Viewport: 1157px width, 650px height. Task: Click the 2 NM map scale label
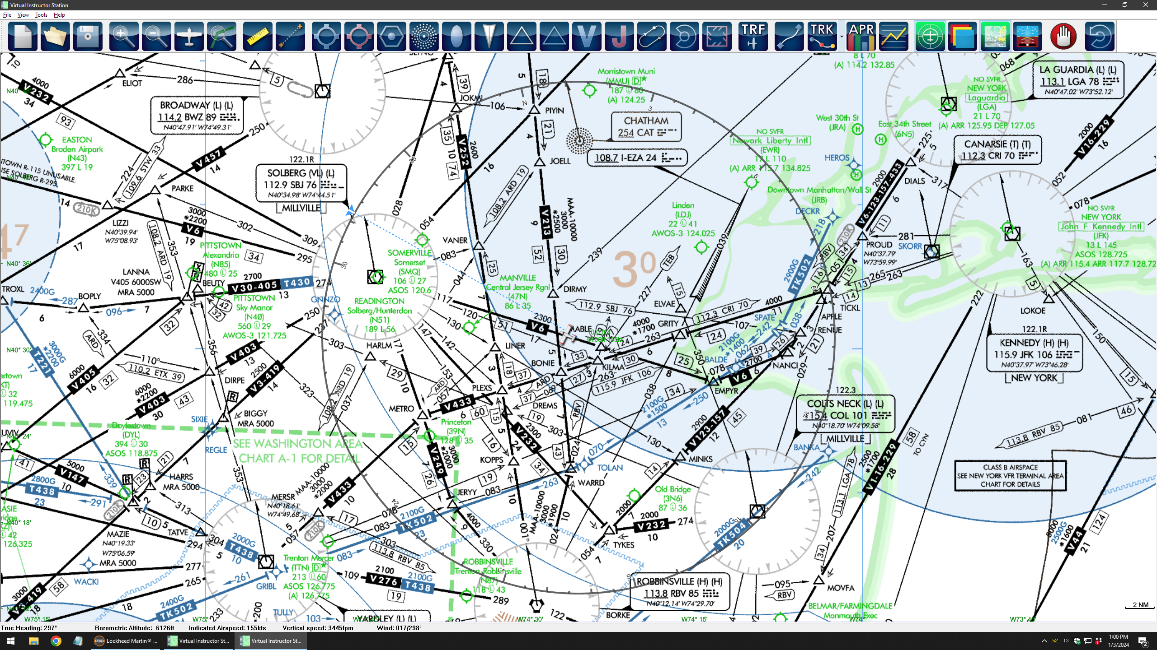(x=1140, y=605)
